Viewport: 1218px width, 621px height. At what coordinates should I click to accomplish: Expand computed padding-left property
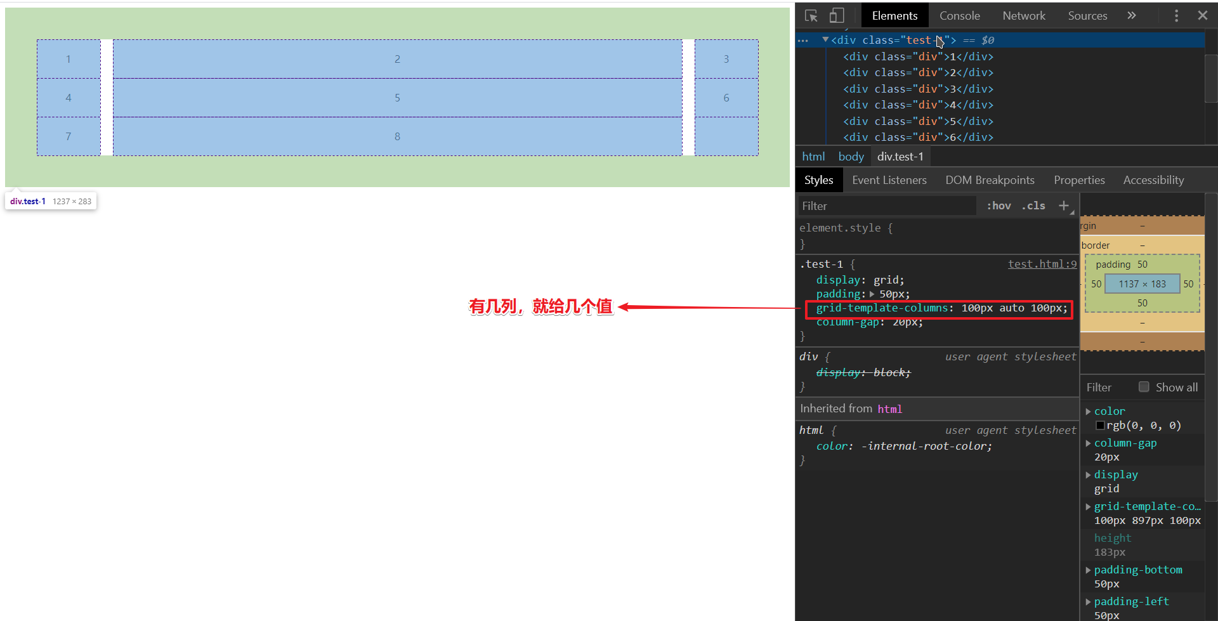pyautogui.click(x=1088, y=602)
